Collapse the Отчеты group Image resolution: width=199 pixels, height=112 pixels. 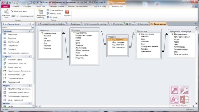pyautogui.click(x=29, y=104)
